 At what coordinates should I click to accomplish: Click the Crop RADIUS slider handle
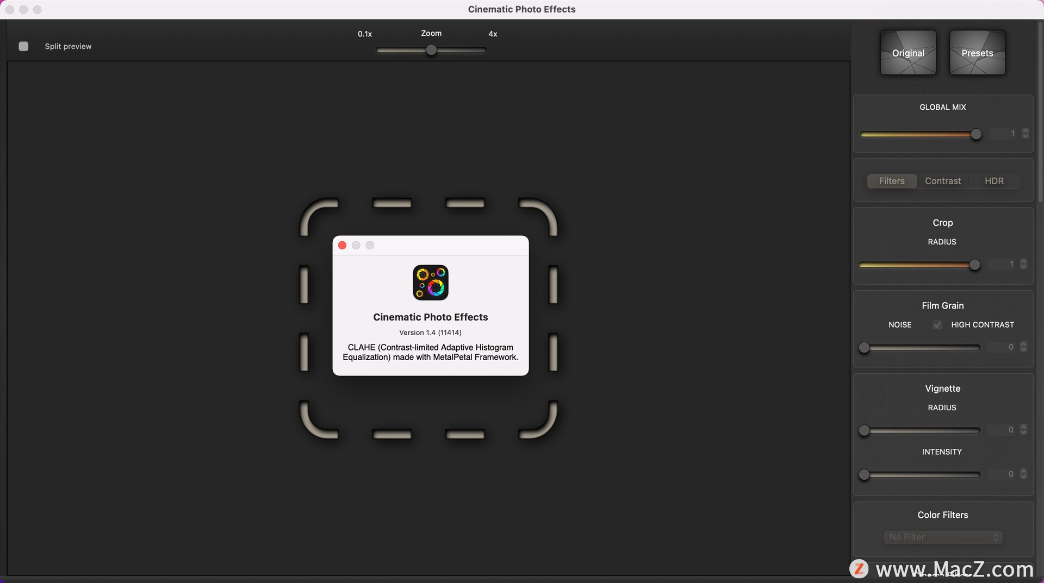coord(975,265)
